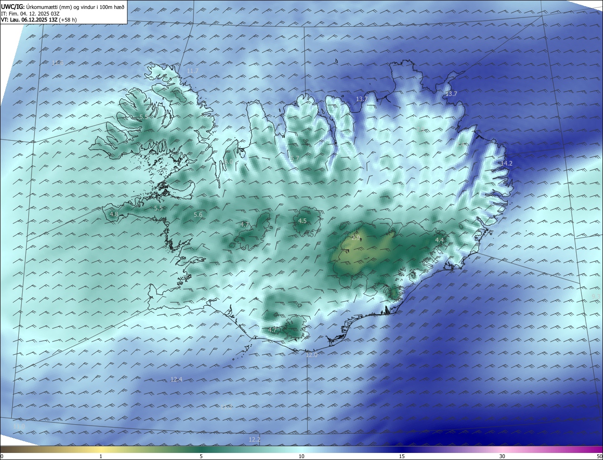Click the 11.7 value north of the Westfjords
The image size is (603, 460).
[193, 71]
